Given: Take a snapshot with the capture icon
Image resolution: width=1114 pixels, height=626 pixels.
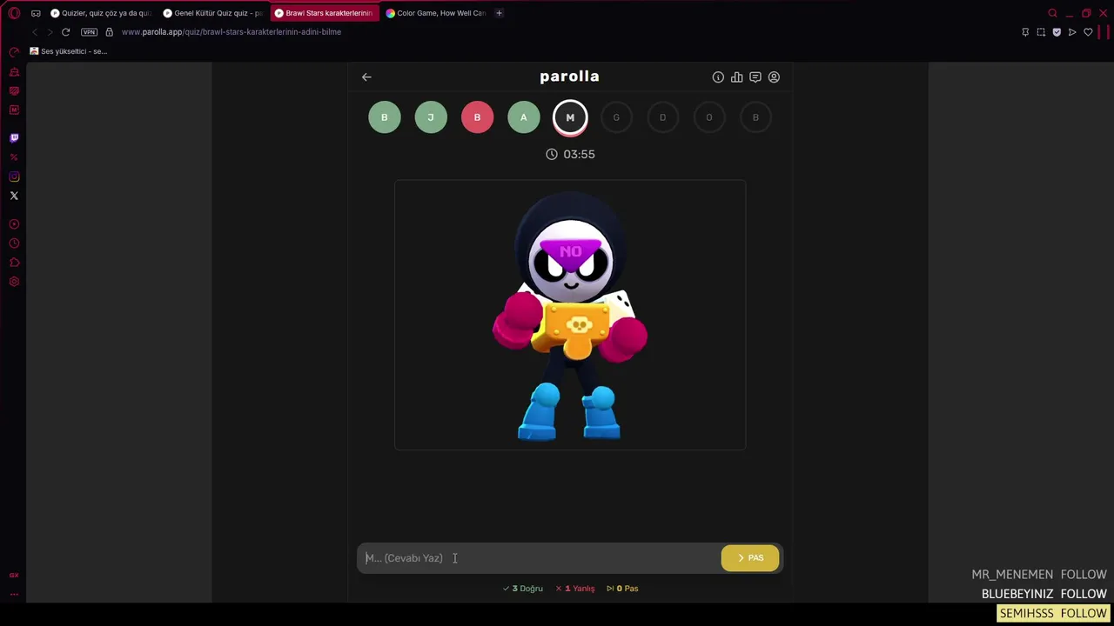Looking at the screenshot, I should [x=1041, y=32].
